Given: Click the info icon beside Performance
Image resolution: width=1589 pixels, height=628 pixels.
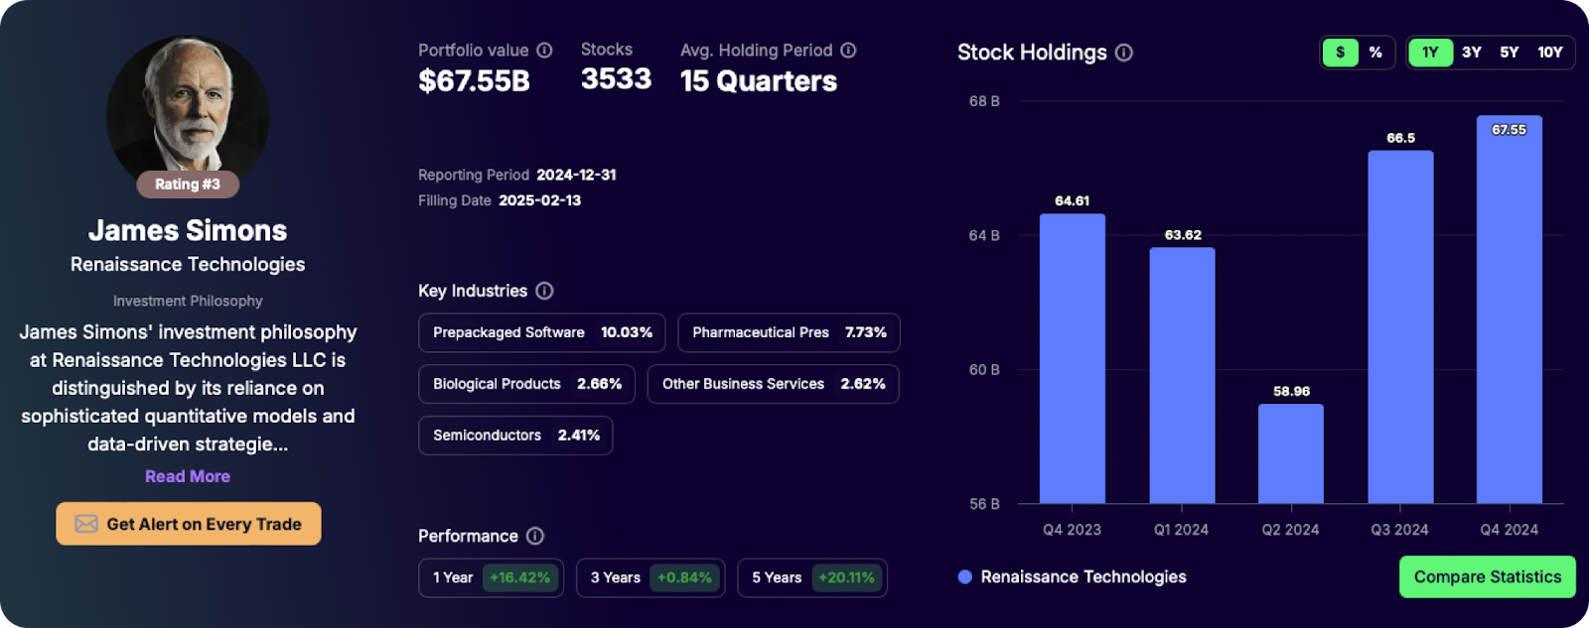Looking at the screenshot, I should (535, 536).
